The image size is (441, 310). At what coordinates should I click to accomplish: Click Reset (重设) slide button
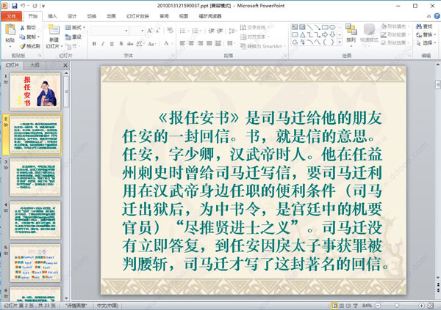73,37
